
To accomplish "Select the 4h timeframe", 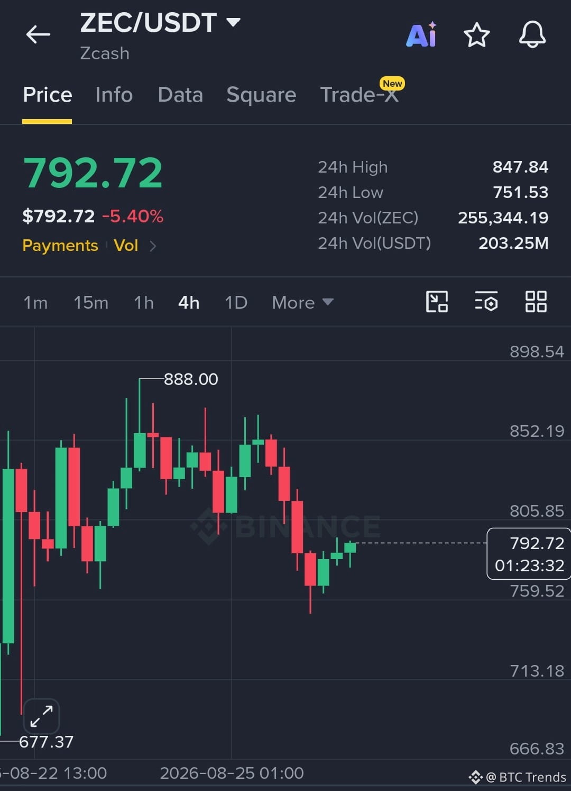I will point(189,302).
